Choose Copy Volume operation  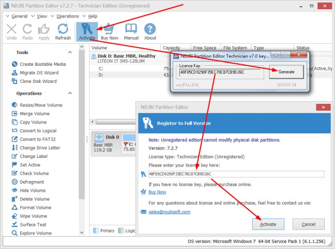(x=29, y=122)
